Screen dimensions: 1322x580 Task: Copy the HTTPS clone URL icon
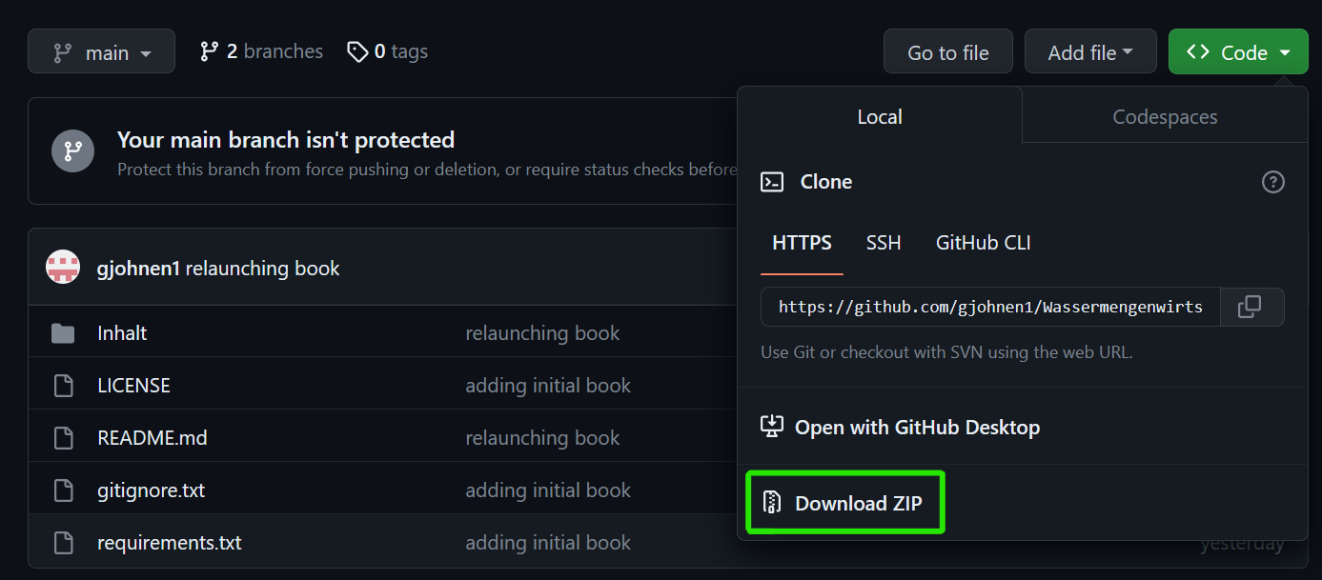coord(1250,307)
